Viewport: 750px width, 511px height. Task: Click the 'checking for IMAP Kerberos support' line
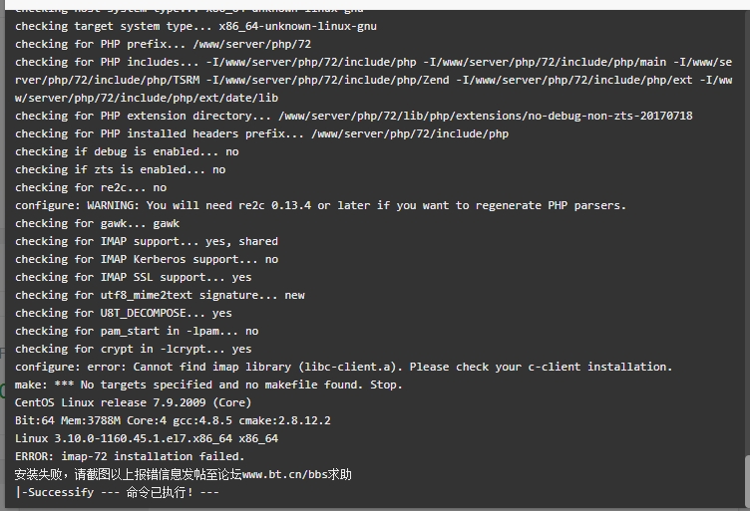[147, 259]
